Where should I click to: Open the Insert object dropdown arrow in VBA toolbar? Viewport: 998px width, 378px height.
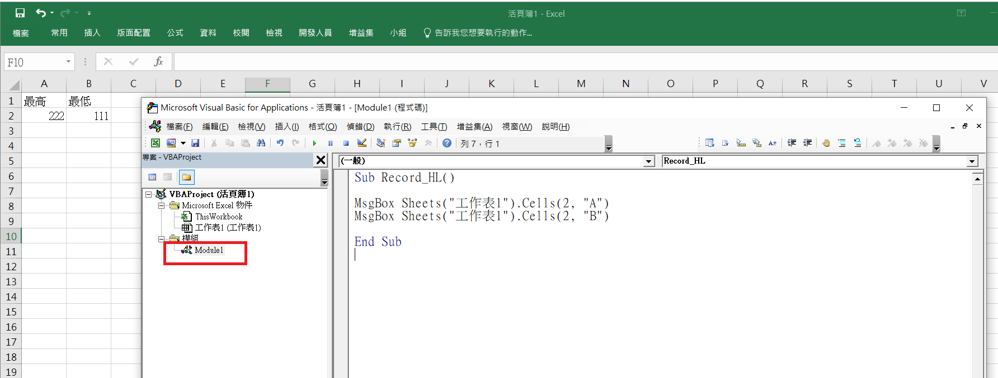point(183,143)
